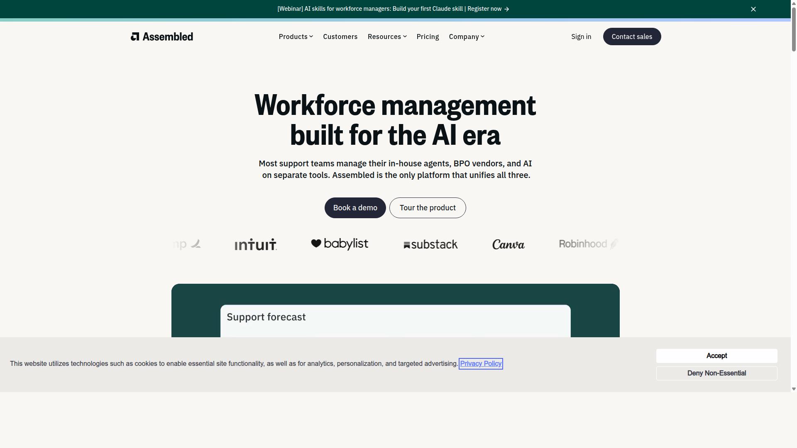
Task: Expand the Resources dropdown menu
Action: click(387, 37)
